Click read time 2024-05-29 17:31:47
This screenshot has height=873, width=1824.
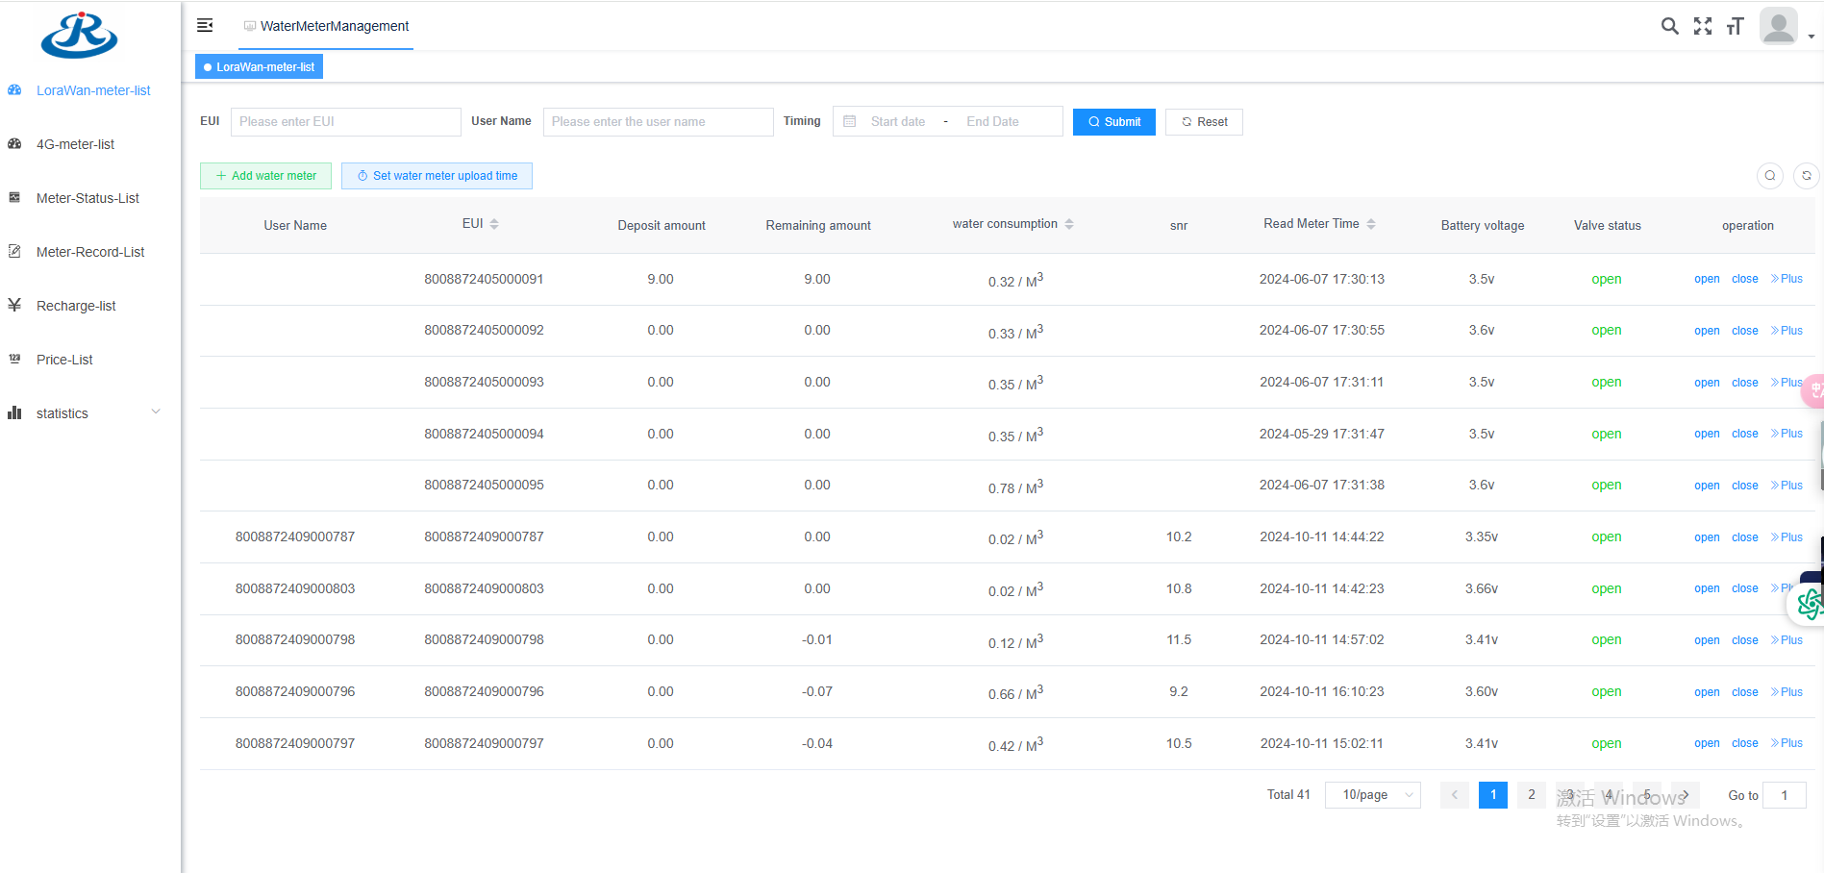[1322, 434]
